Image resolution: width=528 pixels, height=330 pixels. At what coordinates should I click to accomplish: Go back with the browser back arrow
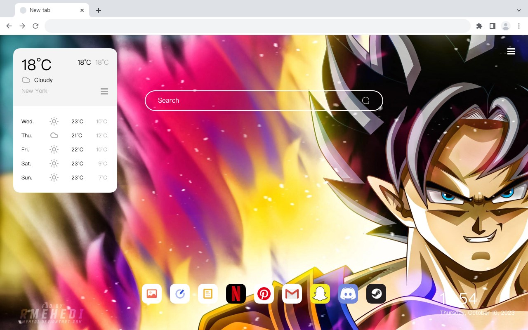pos(9,26)
